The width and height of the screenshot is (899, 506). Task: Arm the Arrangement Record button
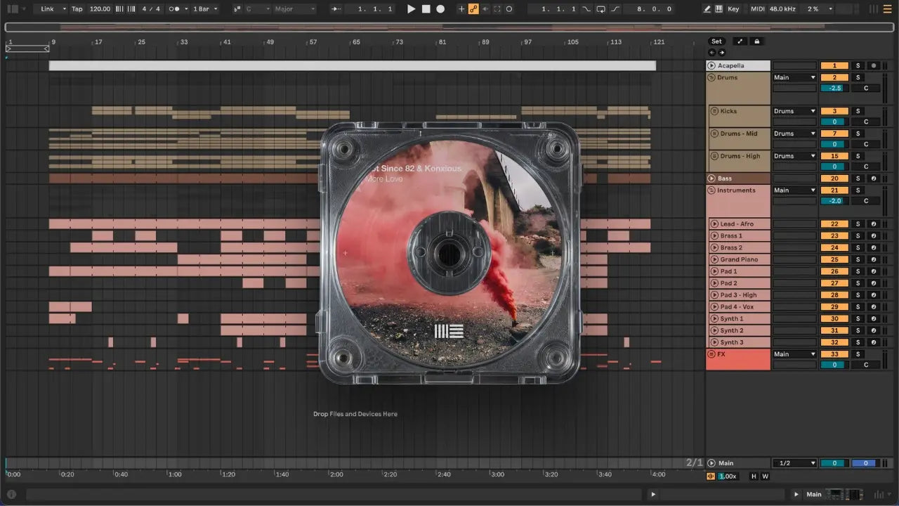[x=440, y=9]
